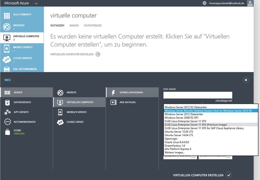The width and height of the screenshot is (260, 180).
Task: Open the Alle Elemente grid icon
Action: coord(7,16)
